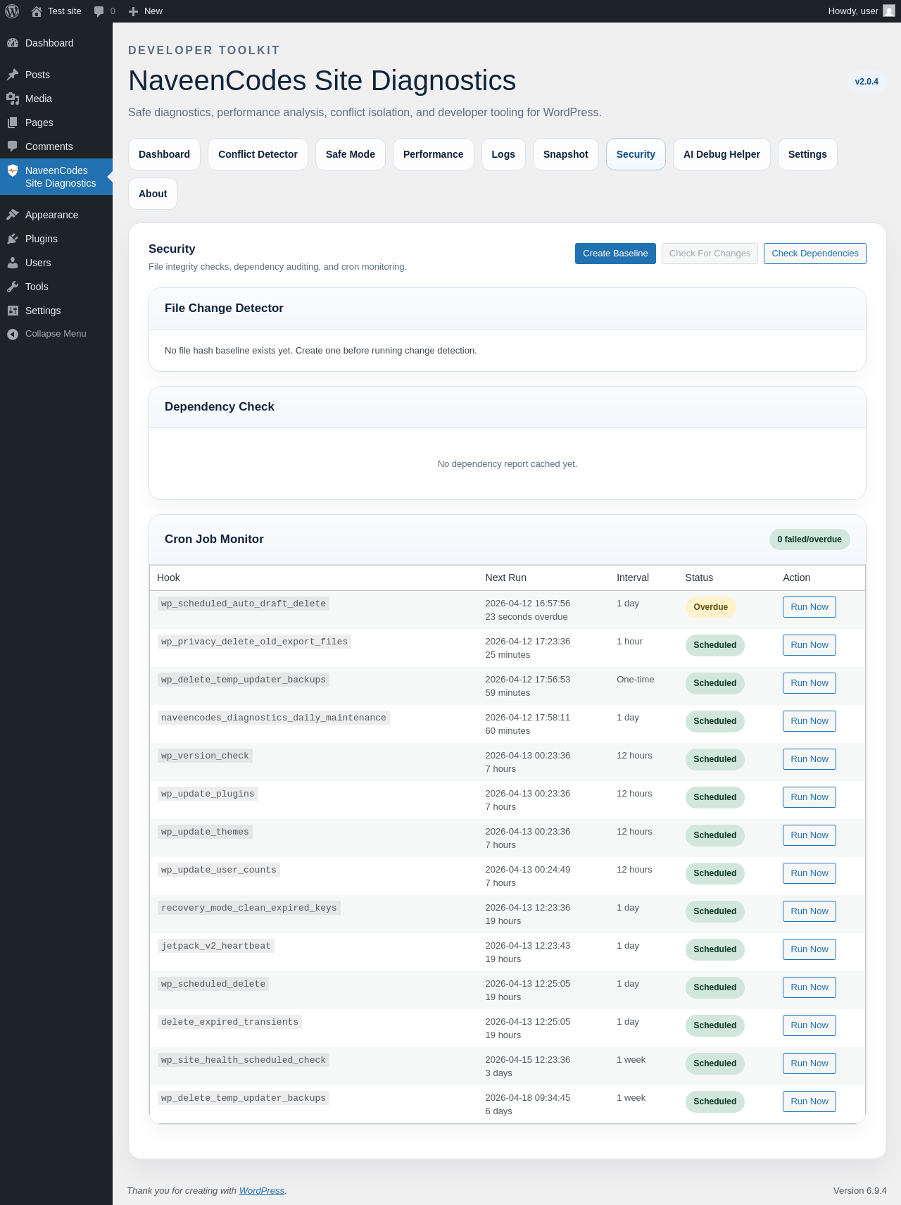Open the Test site home icon
The height and width of the screenshot is (1205, 901).
37,11
